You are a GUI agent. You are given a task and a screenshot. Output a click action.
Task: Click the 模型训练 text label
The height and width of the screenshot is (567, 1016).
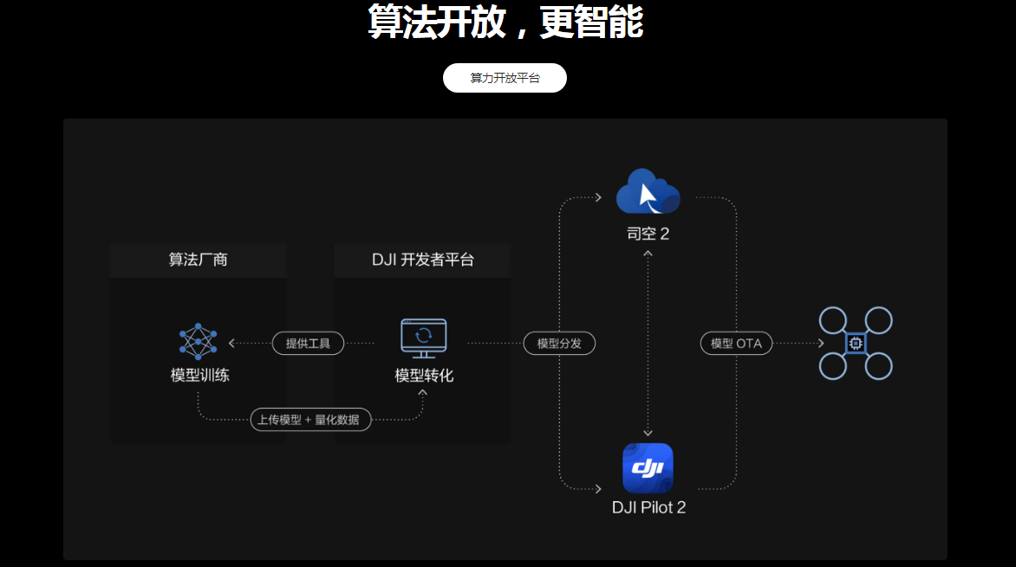coord(199,376)
